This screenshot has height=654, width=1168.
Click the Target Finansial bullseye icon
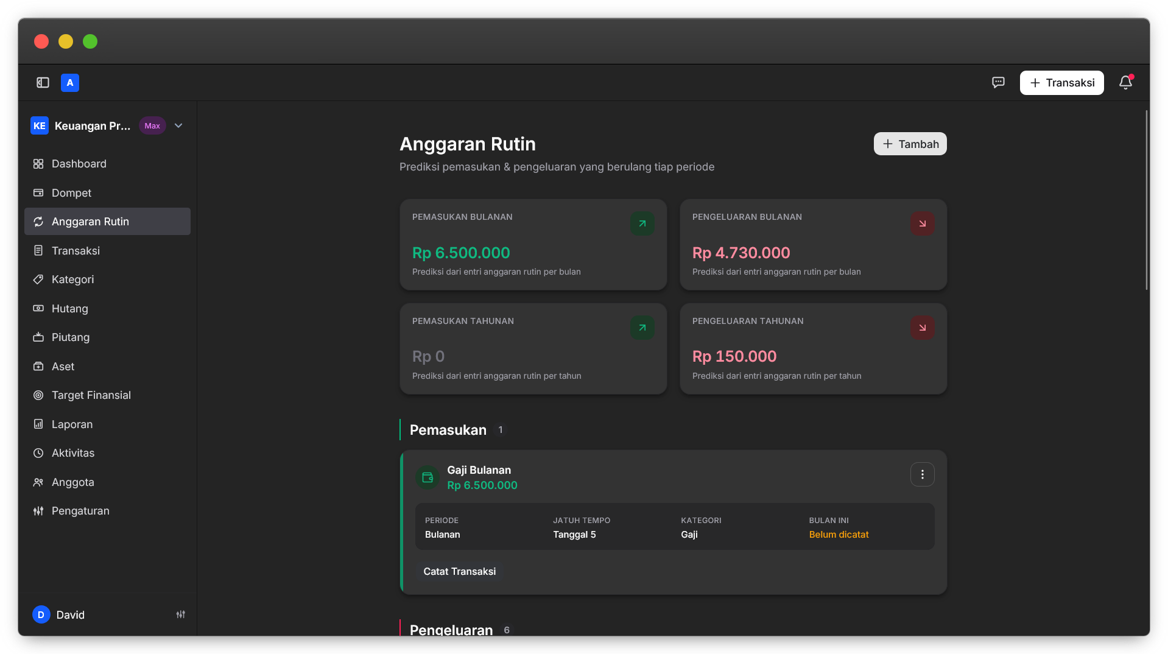tap(38, 395)
